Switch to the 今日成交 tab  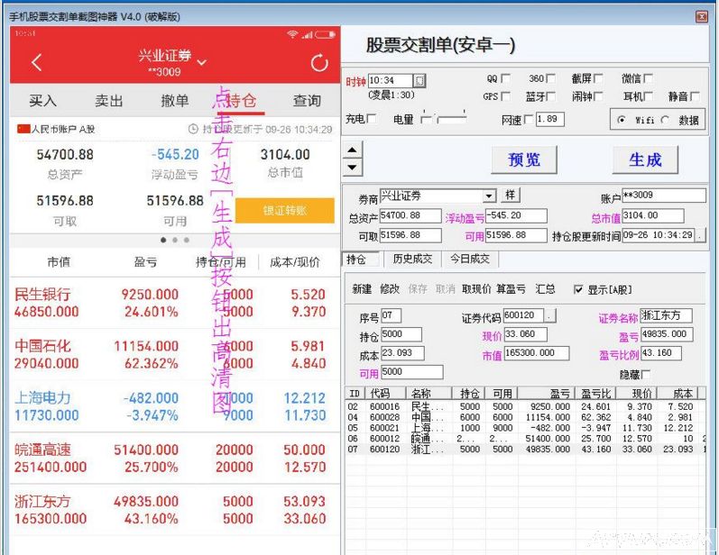point(469,259)
